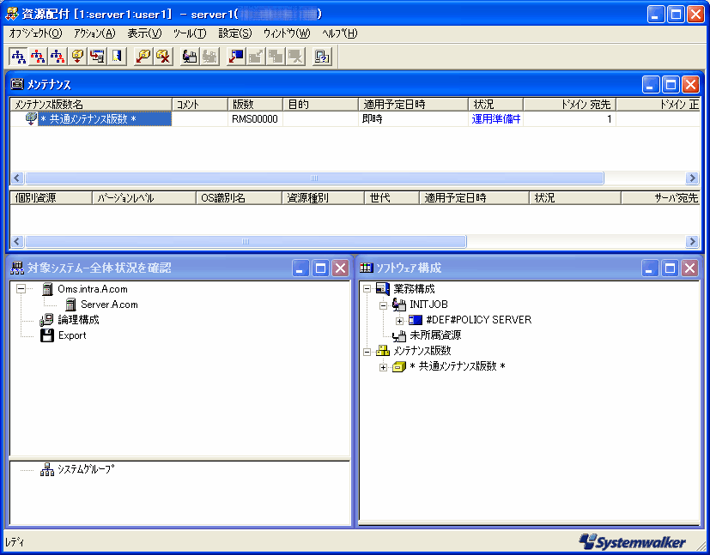
Task: Click the red hierarchy tree toolbar icon
Action: click(x=38, y=57)
